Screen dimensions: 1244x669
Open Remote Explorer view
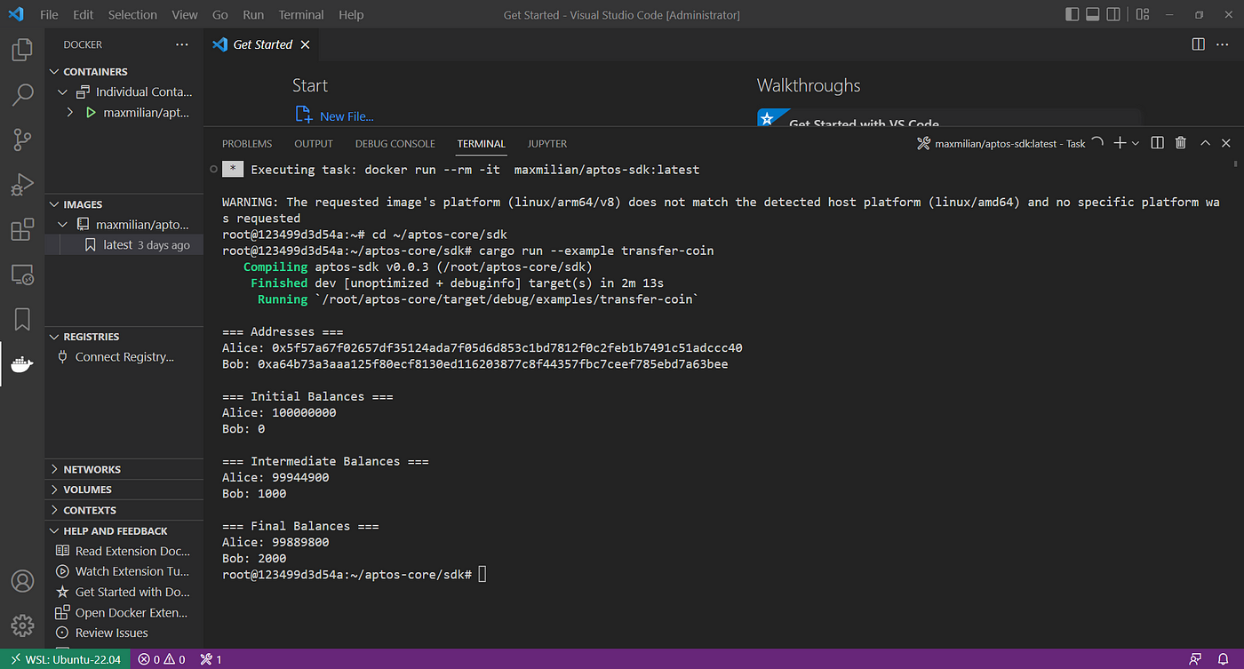(22, 275)
